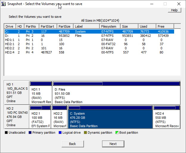
Task: Click the Filesystem column header
Action: click(110, 26)
